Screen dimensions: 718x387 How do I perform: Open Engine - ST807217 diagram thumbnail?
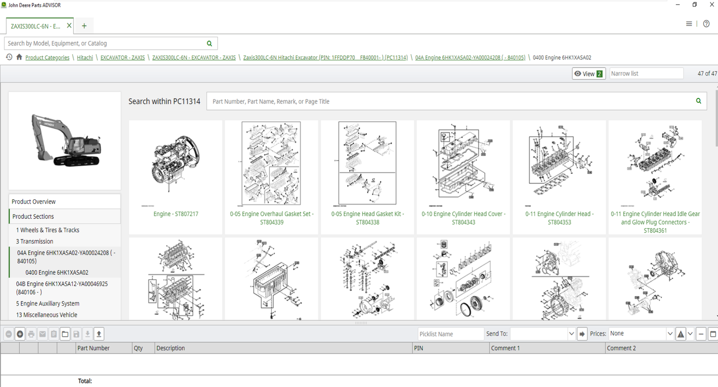click(x=175, y=177)
